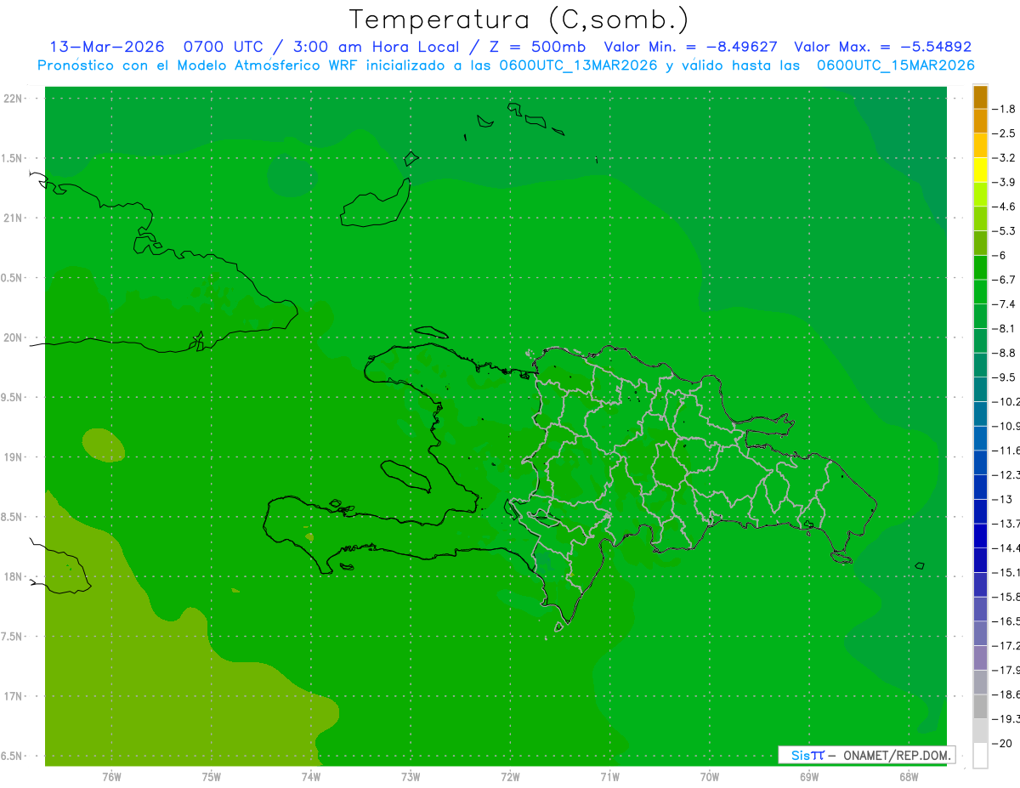Click the '-12.3' colorbar label
The height and width of the screenshot is (788, 1020).
click(1006, 474)
